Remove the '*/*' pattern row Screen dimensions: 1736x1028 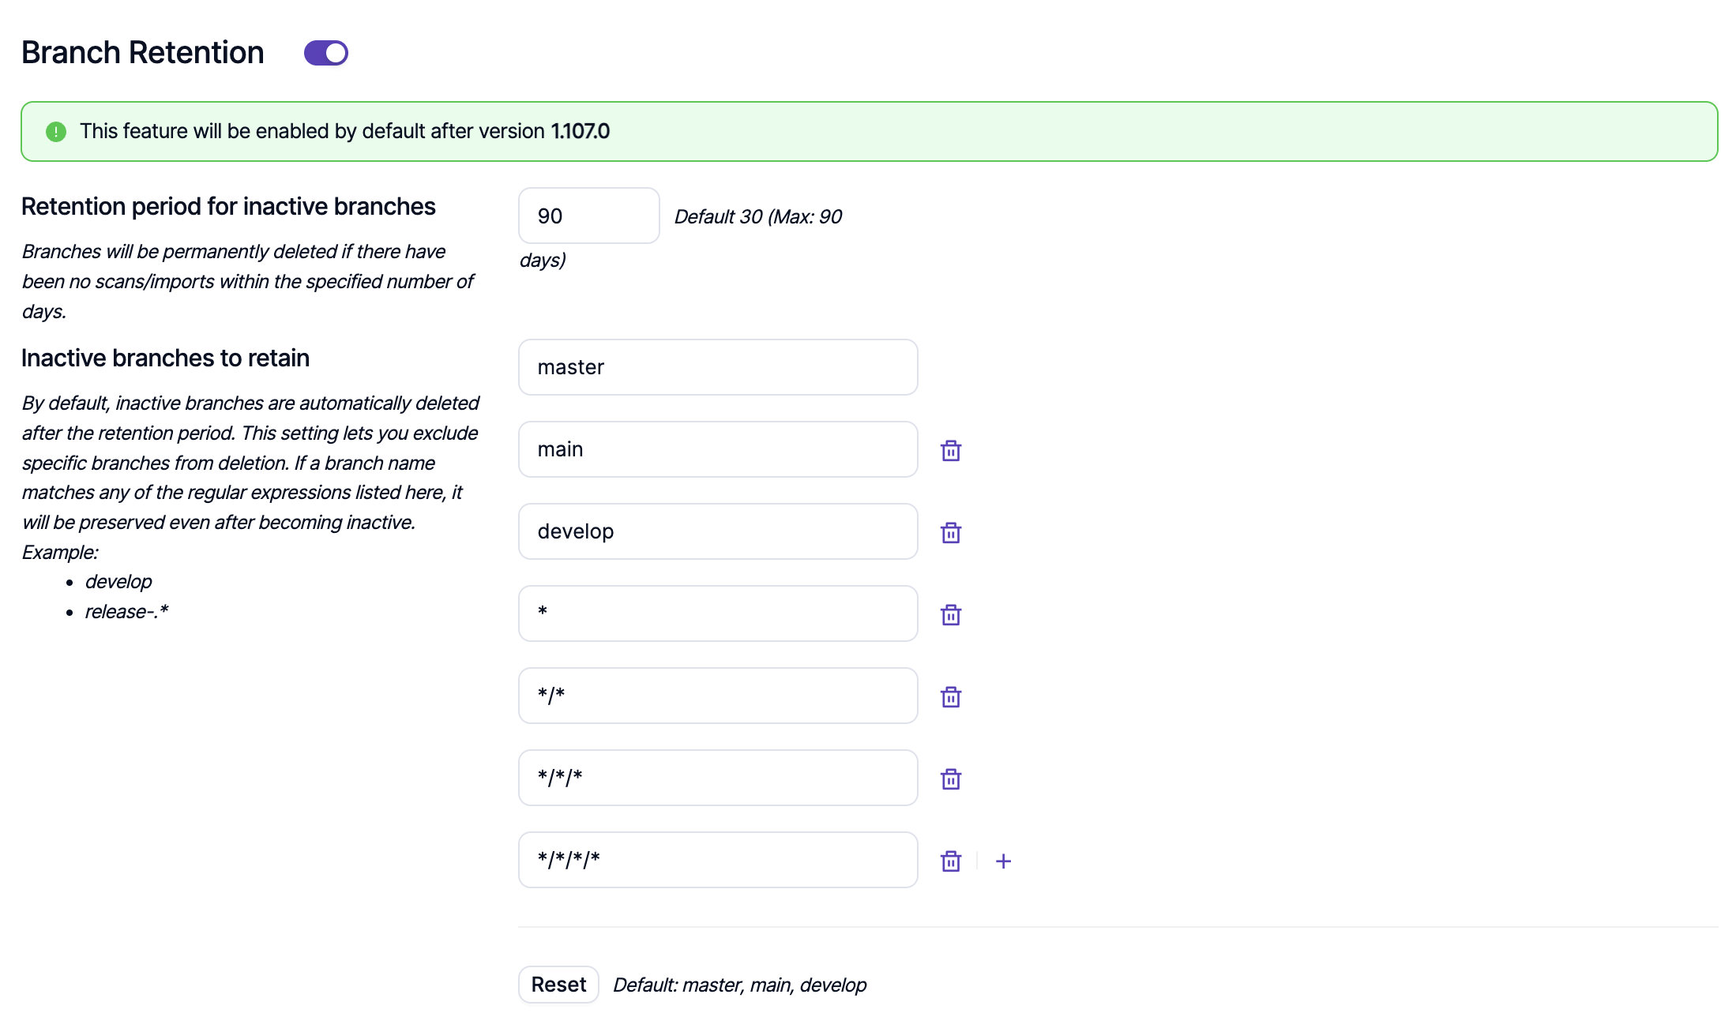(951, 696)
